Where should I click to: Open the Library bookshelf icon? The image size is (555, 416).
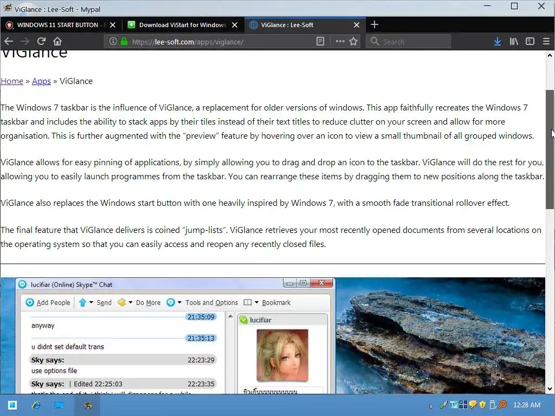pos(514,41)
